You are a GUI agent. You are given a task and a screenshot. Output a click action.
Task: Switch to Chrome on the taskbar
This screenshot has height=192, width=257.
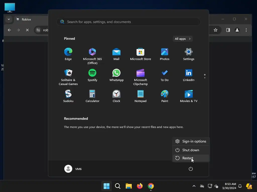(x=151, y=186)
